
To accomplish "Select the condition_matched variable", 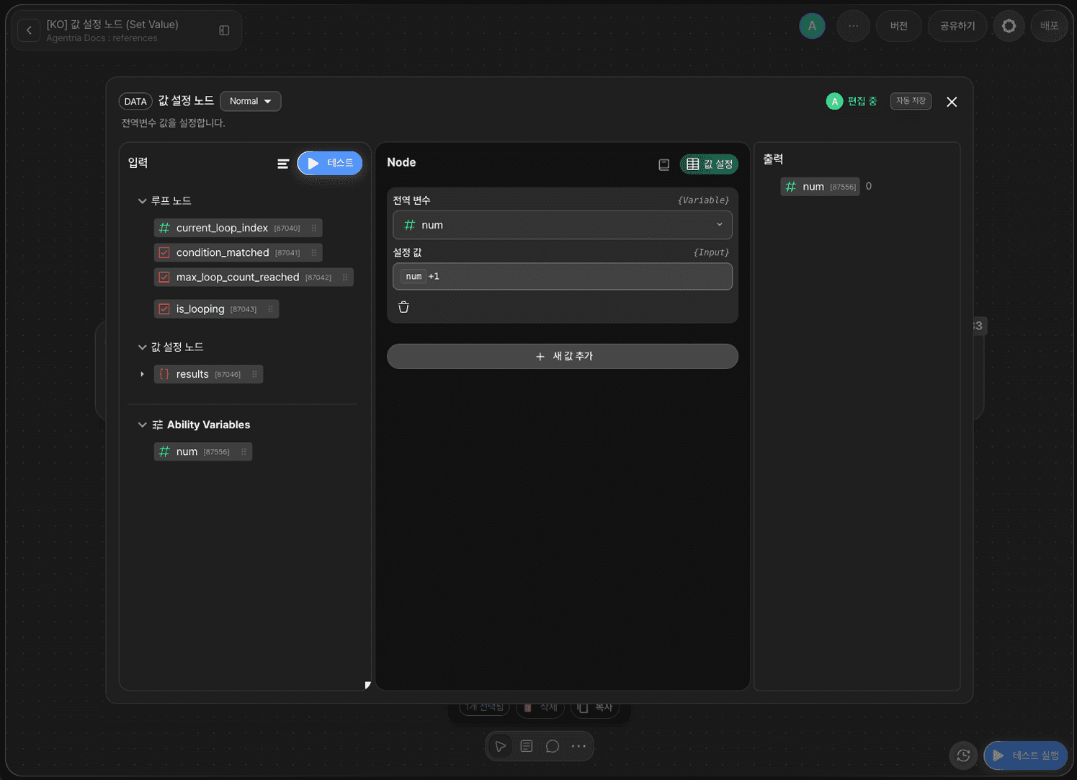I will [x=238, y=252].
